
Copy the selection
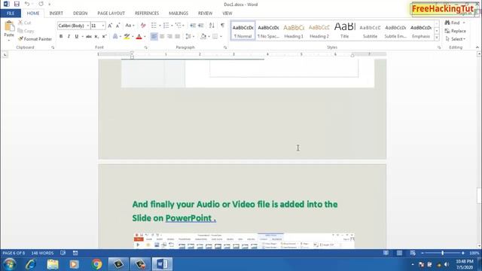point(26,31)
